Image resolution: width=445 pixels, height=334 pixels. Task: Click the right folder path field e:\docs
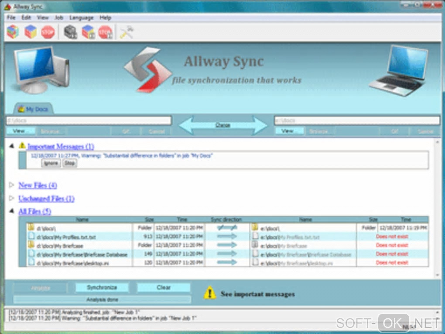357,121
